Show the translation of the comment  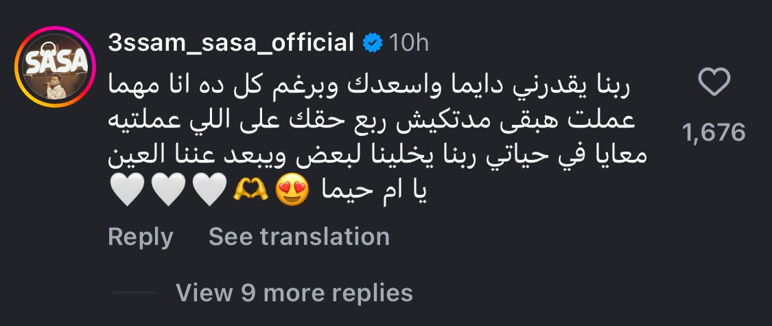[x=299, y=237]
